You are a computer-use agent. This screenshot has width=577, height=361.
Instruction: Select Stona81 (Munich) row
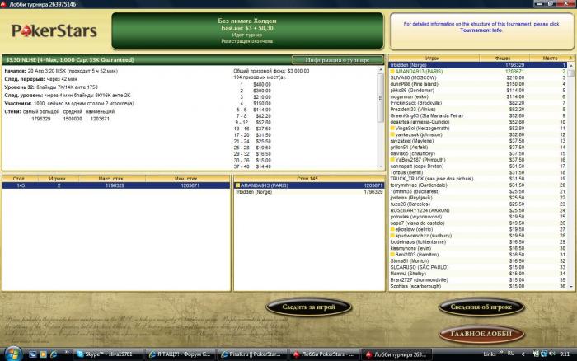(478, 261)
